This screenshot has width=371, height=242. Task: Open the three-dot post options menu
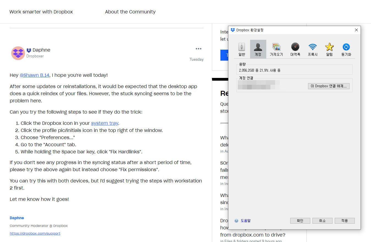click(198, 49)
